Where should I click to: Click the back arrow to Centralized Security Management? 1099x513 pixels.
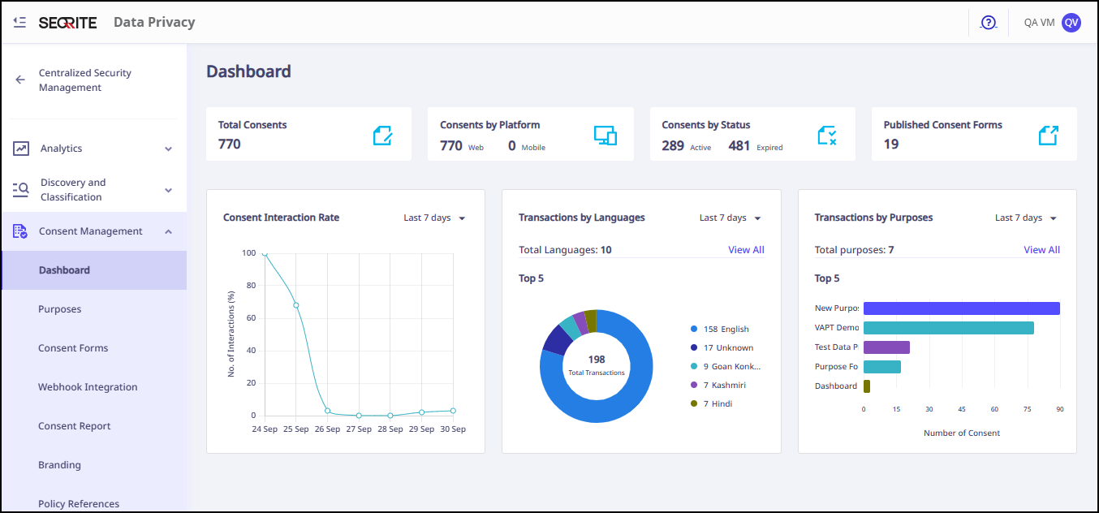coord(20,80)
